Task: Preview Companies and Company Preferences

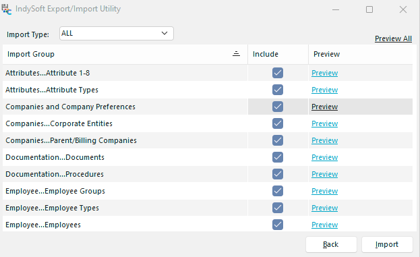Action: 325,107
